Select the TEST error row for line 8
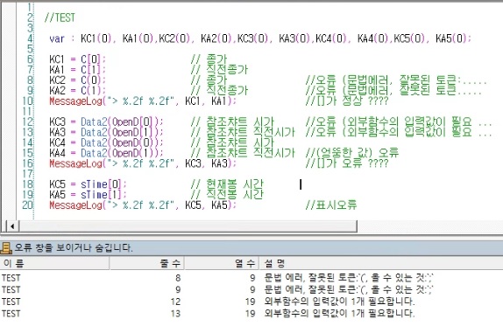 pos(251,278)
